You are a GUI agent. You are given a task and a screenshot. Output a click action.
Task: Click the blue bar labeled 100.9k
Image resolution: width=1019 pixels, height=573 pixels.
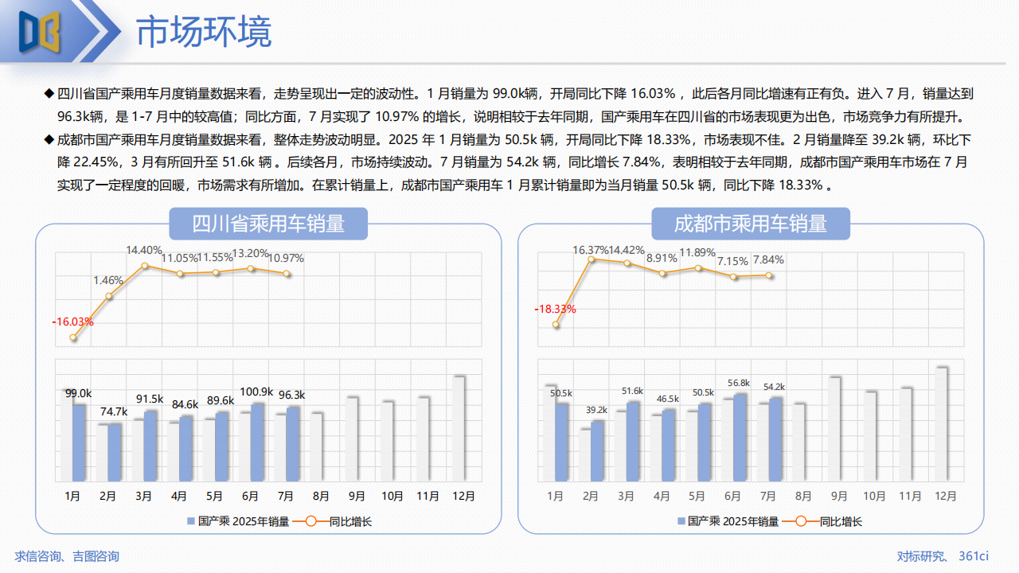tap(257, 442)
